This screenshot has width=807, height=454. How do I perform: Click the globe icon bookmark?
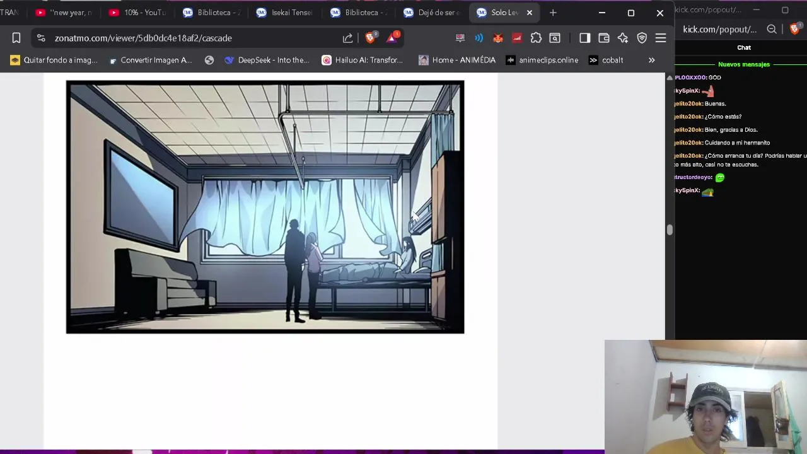tap(209, 60)
